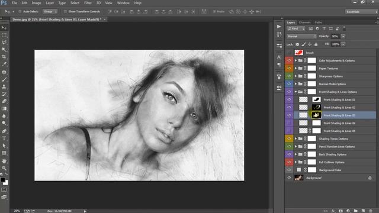Hide Normal Photo Options group

pos(289,84)
